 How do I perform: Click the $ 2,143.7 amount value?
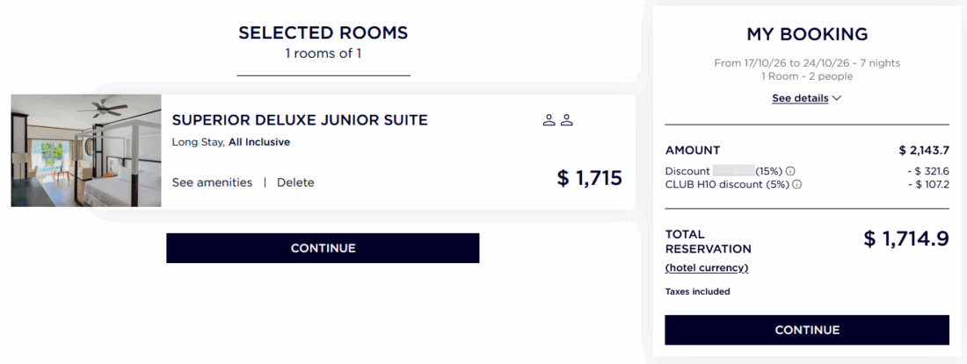pyautogui.click(x=923, y=150)
